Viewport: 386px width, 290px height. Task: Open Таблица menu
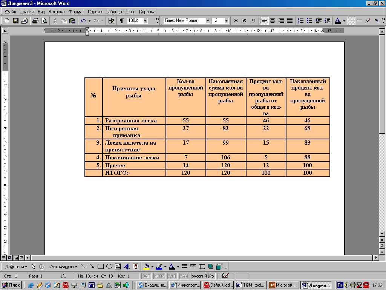tap(114, 12)
